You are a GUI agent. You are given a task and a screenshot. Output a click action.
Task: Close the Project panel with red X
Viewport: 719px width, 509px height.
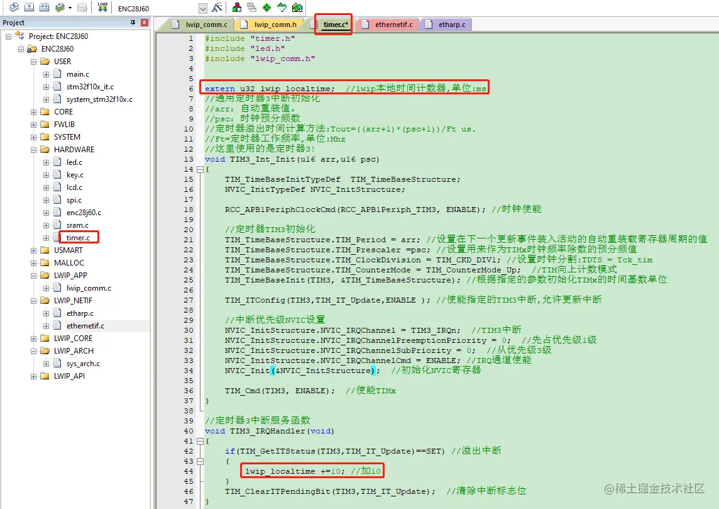coord(145,23)
